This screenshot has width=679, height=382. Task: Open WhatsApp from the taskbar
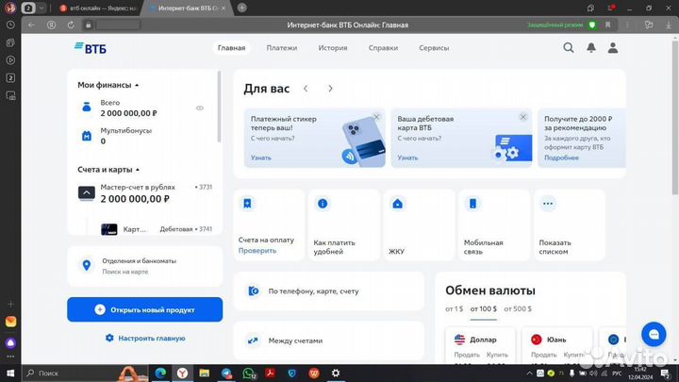(249, 373)
